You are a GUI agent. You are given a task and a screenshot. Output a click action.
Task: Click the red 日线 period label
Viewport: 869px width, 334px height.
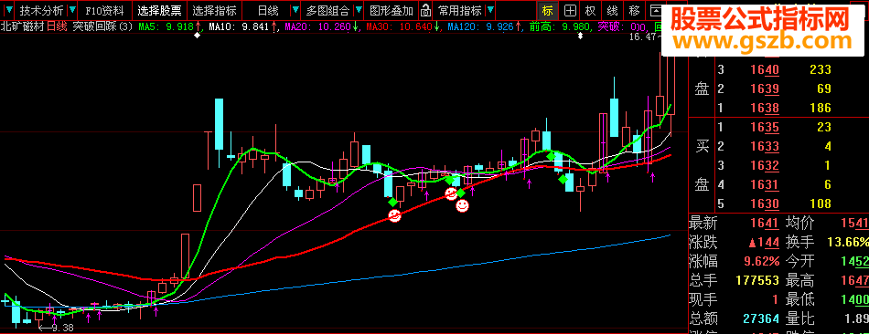pos(58,26)
